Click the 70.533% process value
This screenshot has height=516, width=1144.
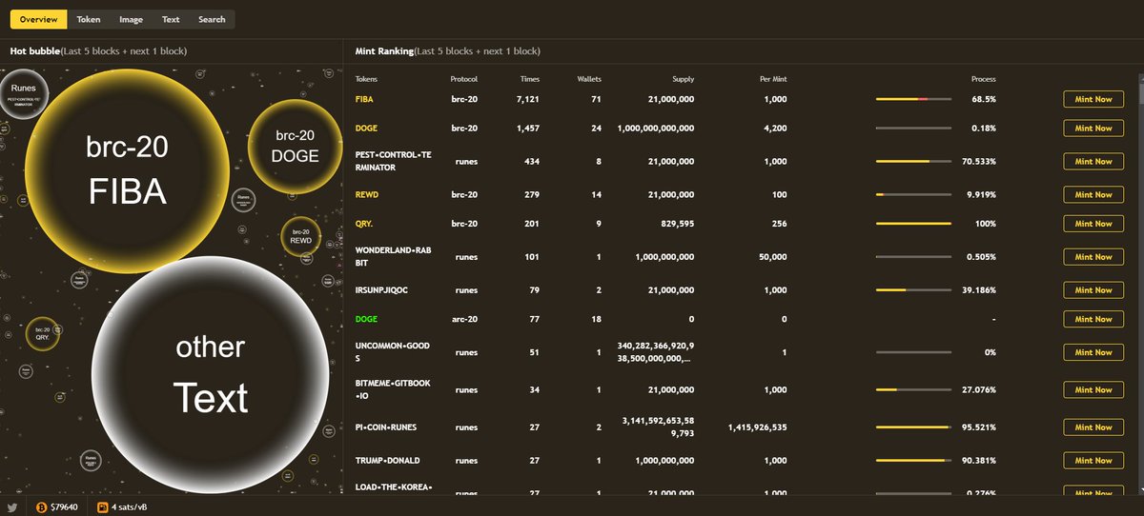[979, 161]
